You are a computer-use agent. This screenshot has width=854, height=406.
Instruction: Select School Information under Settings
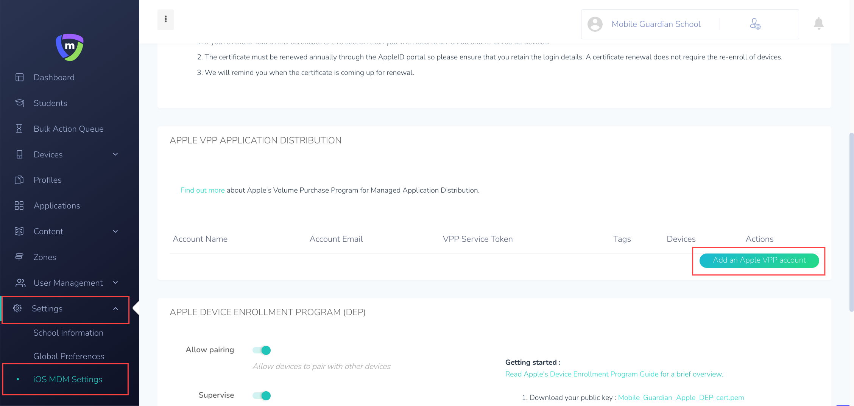point(68,333)
